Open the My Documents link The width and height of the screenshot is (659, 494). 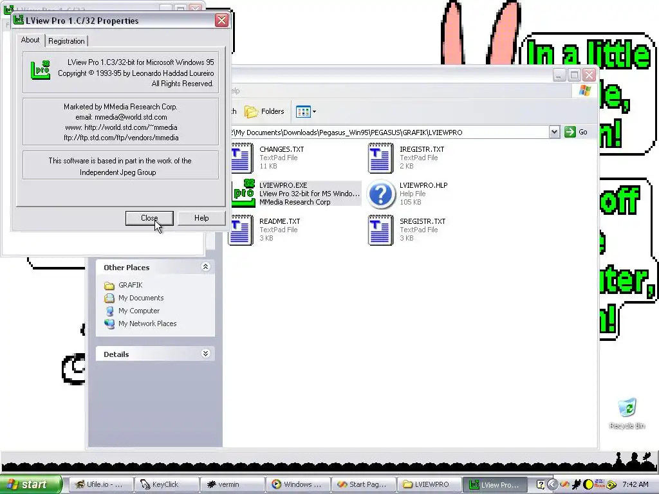(141, 298)
